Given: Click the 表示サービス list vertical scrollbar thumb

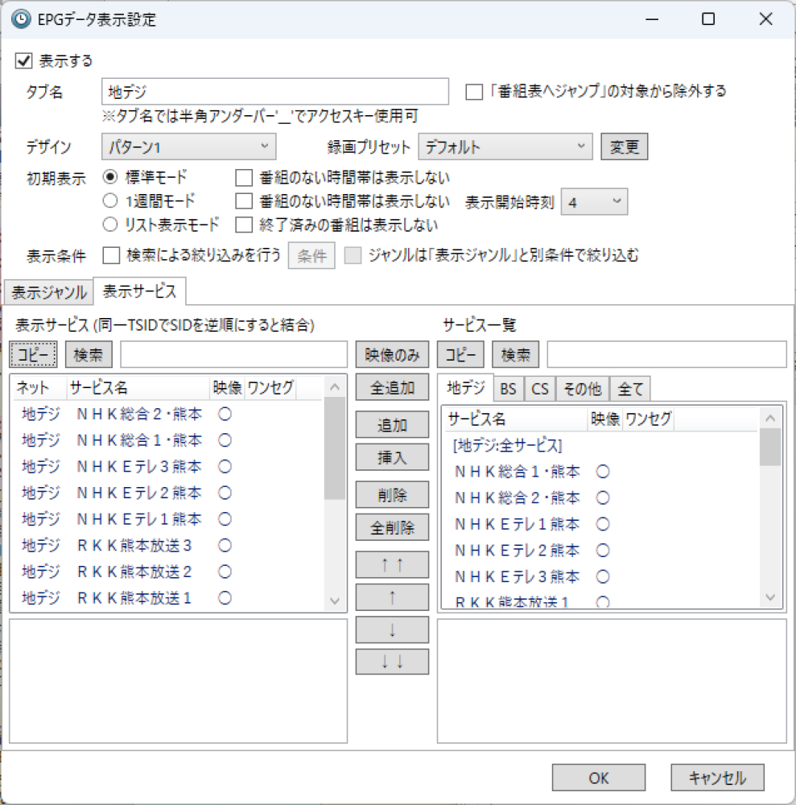Looking at the screenshot, I should click(x=335, y=448).
